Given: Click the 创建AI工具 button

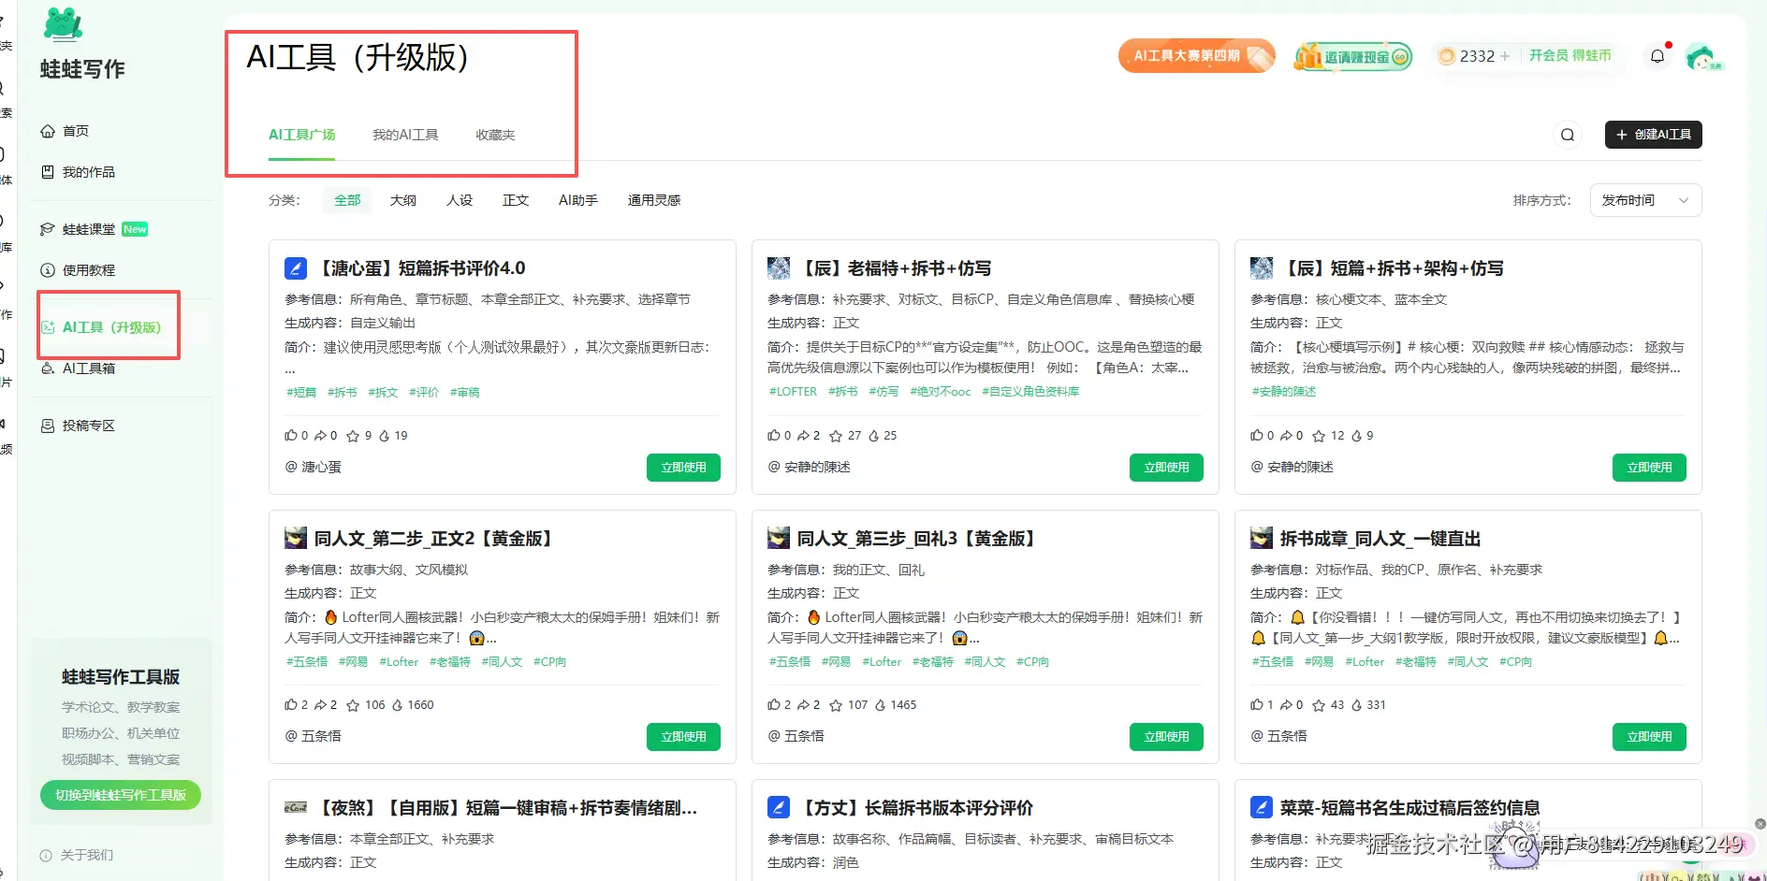Looking at the screenshot, I should point(1653,135).
